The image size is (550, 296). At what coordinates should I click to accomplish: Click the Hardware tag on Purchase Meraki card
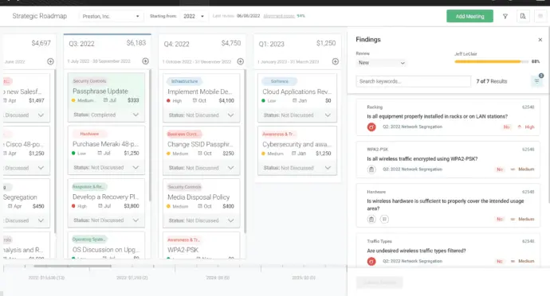click(x=89, y=134)
